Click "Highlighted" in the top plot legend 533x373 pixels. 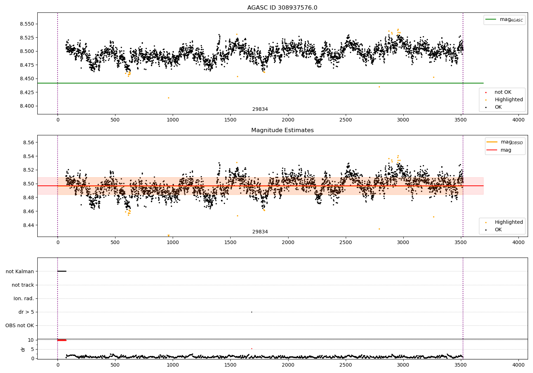(x=508, y=100)
